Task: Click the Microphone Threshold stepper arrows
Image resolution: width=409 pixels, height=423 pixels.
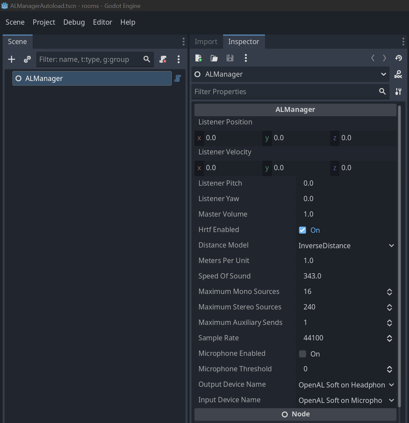Action: point(390,369)
